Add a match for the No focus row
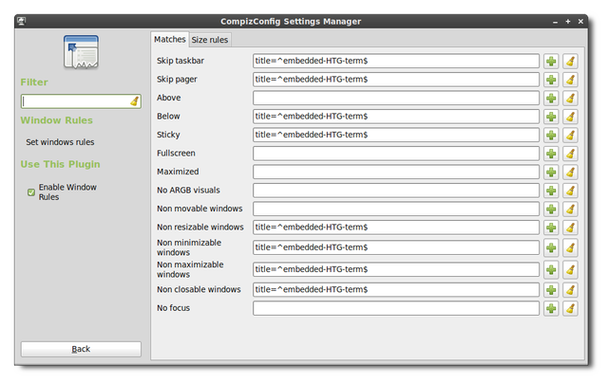 click(551, 309)
